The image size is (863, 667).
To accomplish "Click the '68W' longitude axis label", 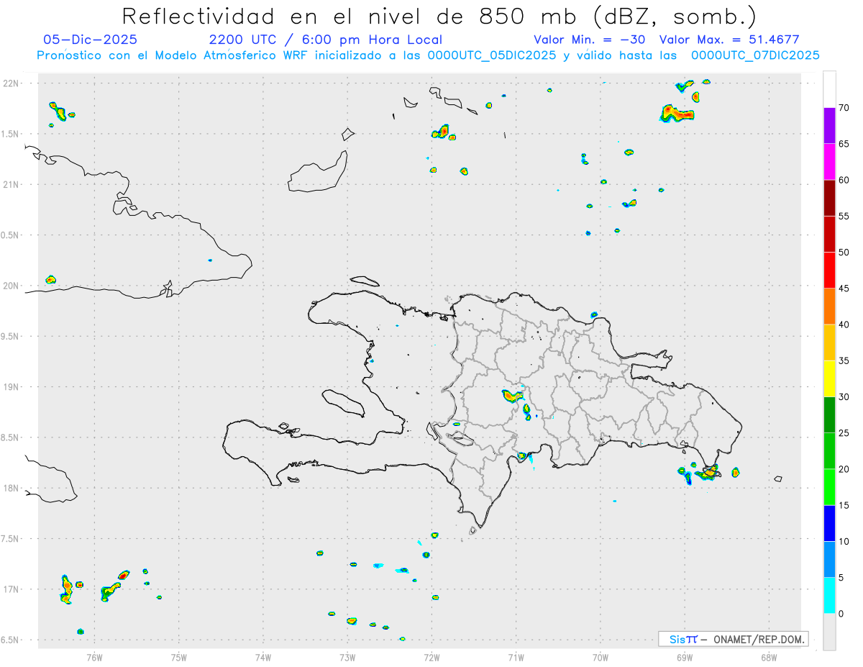I will (768, 656).
